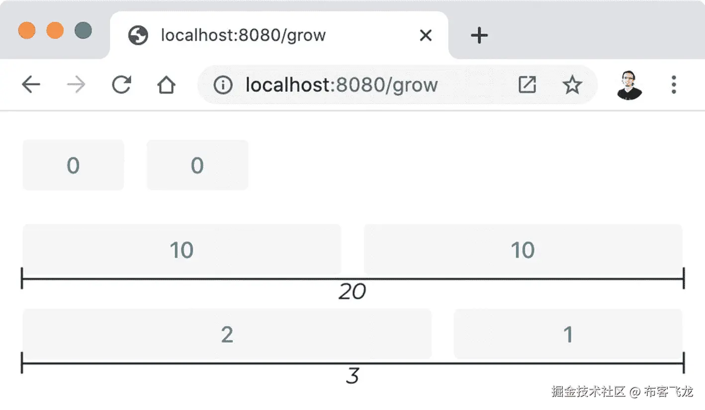Screen dimensions: 705x410
Task: View site information for localhost
Action: click(x=223, y=85)
